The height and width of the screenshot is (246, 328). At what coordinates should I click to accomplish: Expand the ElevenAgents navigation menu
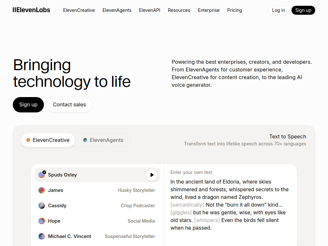117,10
